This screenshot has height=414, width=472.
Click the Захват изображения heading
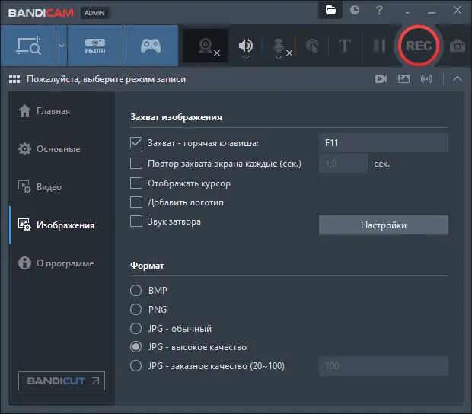(176, 117)
